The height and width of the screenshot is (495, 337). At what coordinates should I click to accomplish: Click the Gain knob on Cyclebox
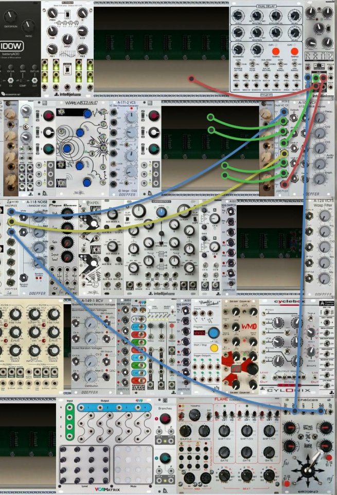(x=277, y=360)
